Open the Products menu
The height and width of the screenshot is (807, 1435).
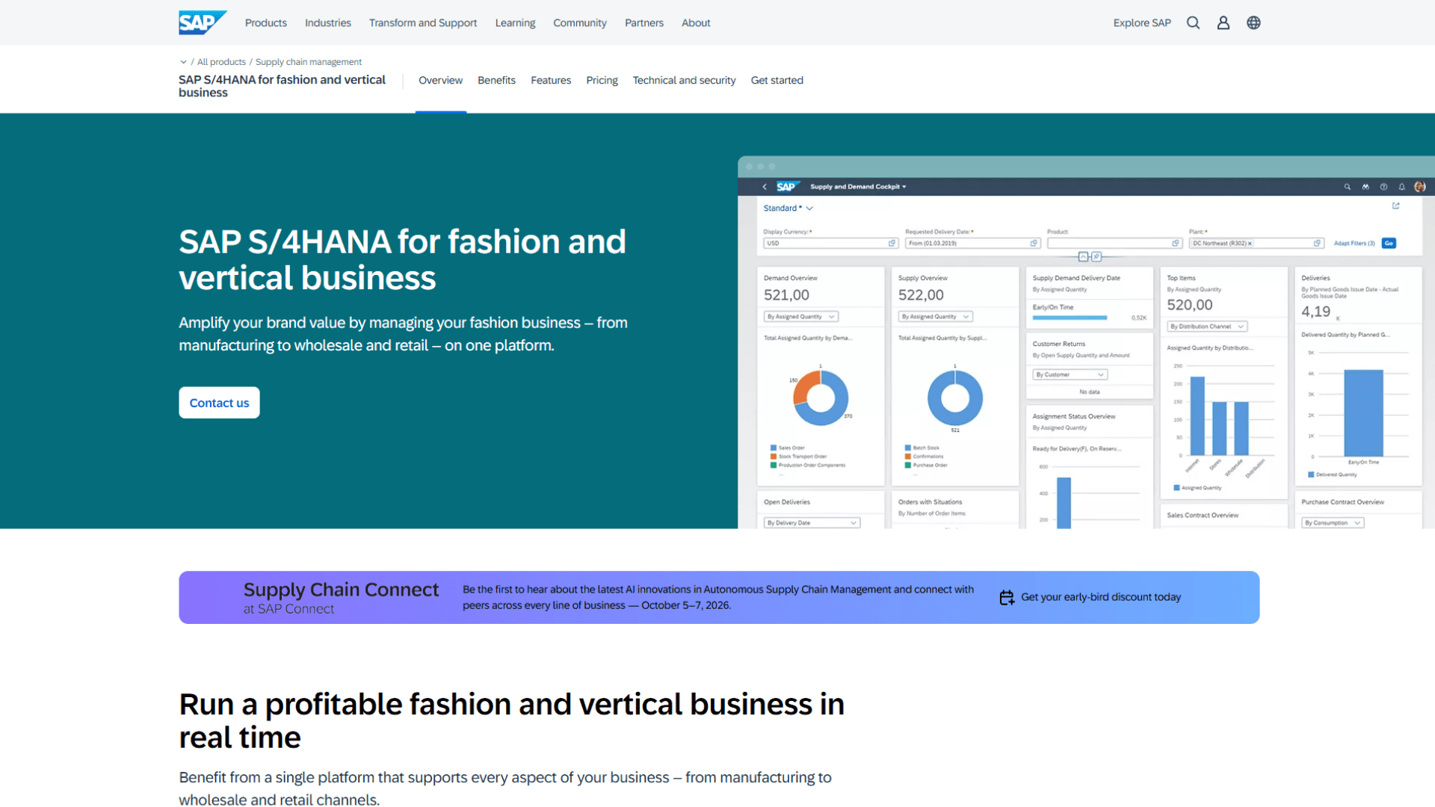pos(265,23)
